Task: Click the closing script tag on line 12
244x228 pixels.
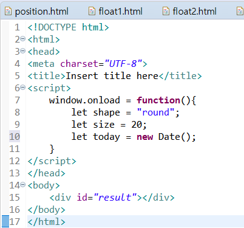Action: point(52,161)
